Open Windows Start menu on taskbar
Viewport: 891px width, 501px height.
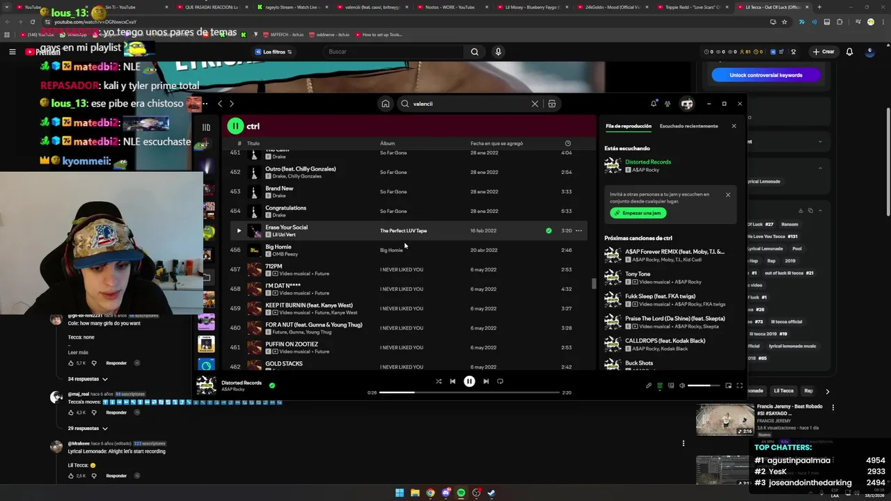tap(400, 493)
